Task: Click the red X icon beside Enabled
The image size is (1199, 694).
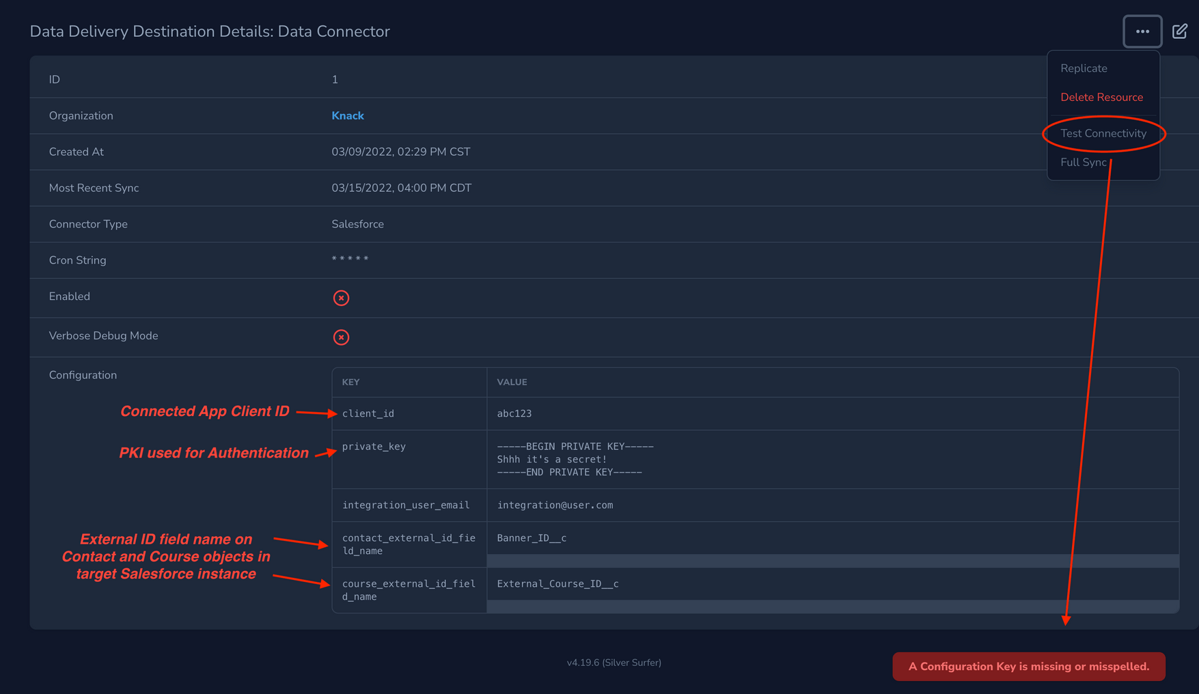Action: (x=341, y=298)
